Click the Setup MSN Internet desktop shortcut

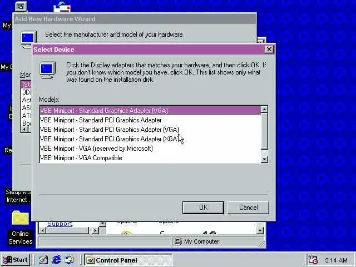18,196
